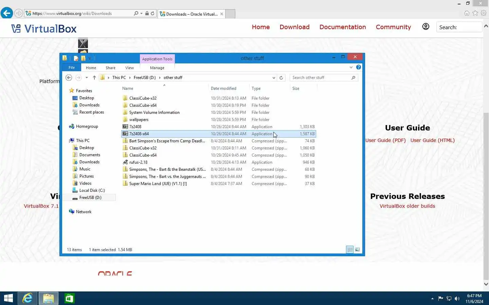The image size is (489, 305).
Task: Select FreeUSB (D:) in navigation pane
Action: coord(90,198)
